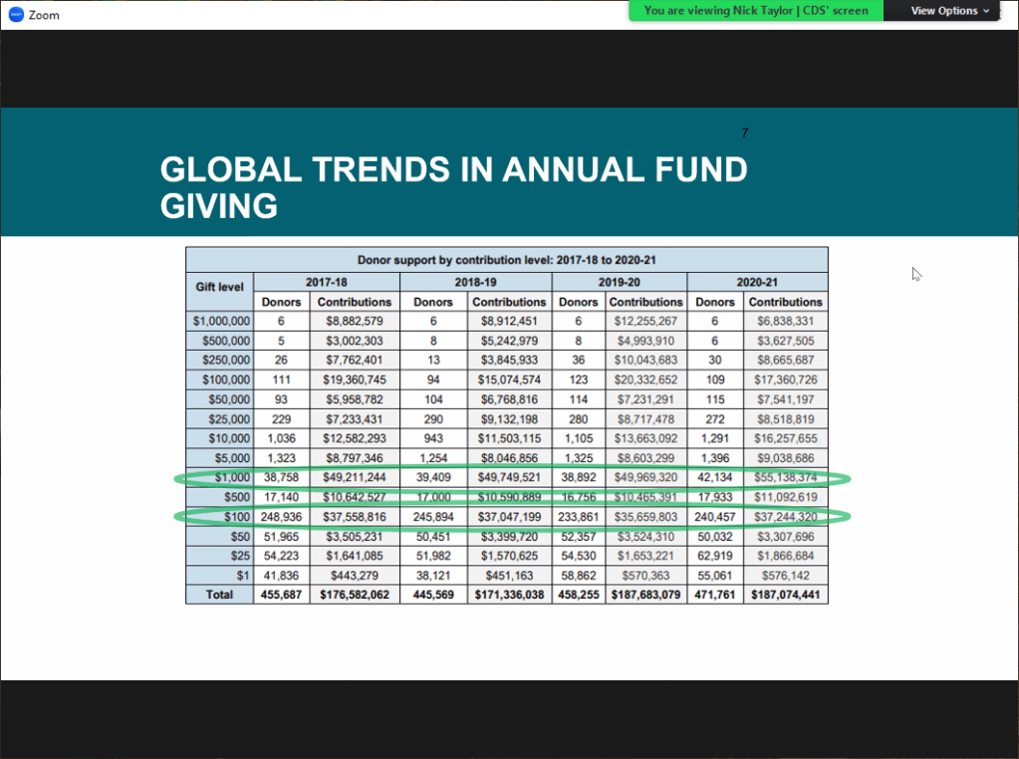The height and width of the screenshot is (759, 1019).
Task: Click the 248,936 donors cell
Action: coord(282,517)
